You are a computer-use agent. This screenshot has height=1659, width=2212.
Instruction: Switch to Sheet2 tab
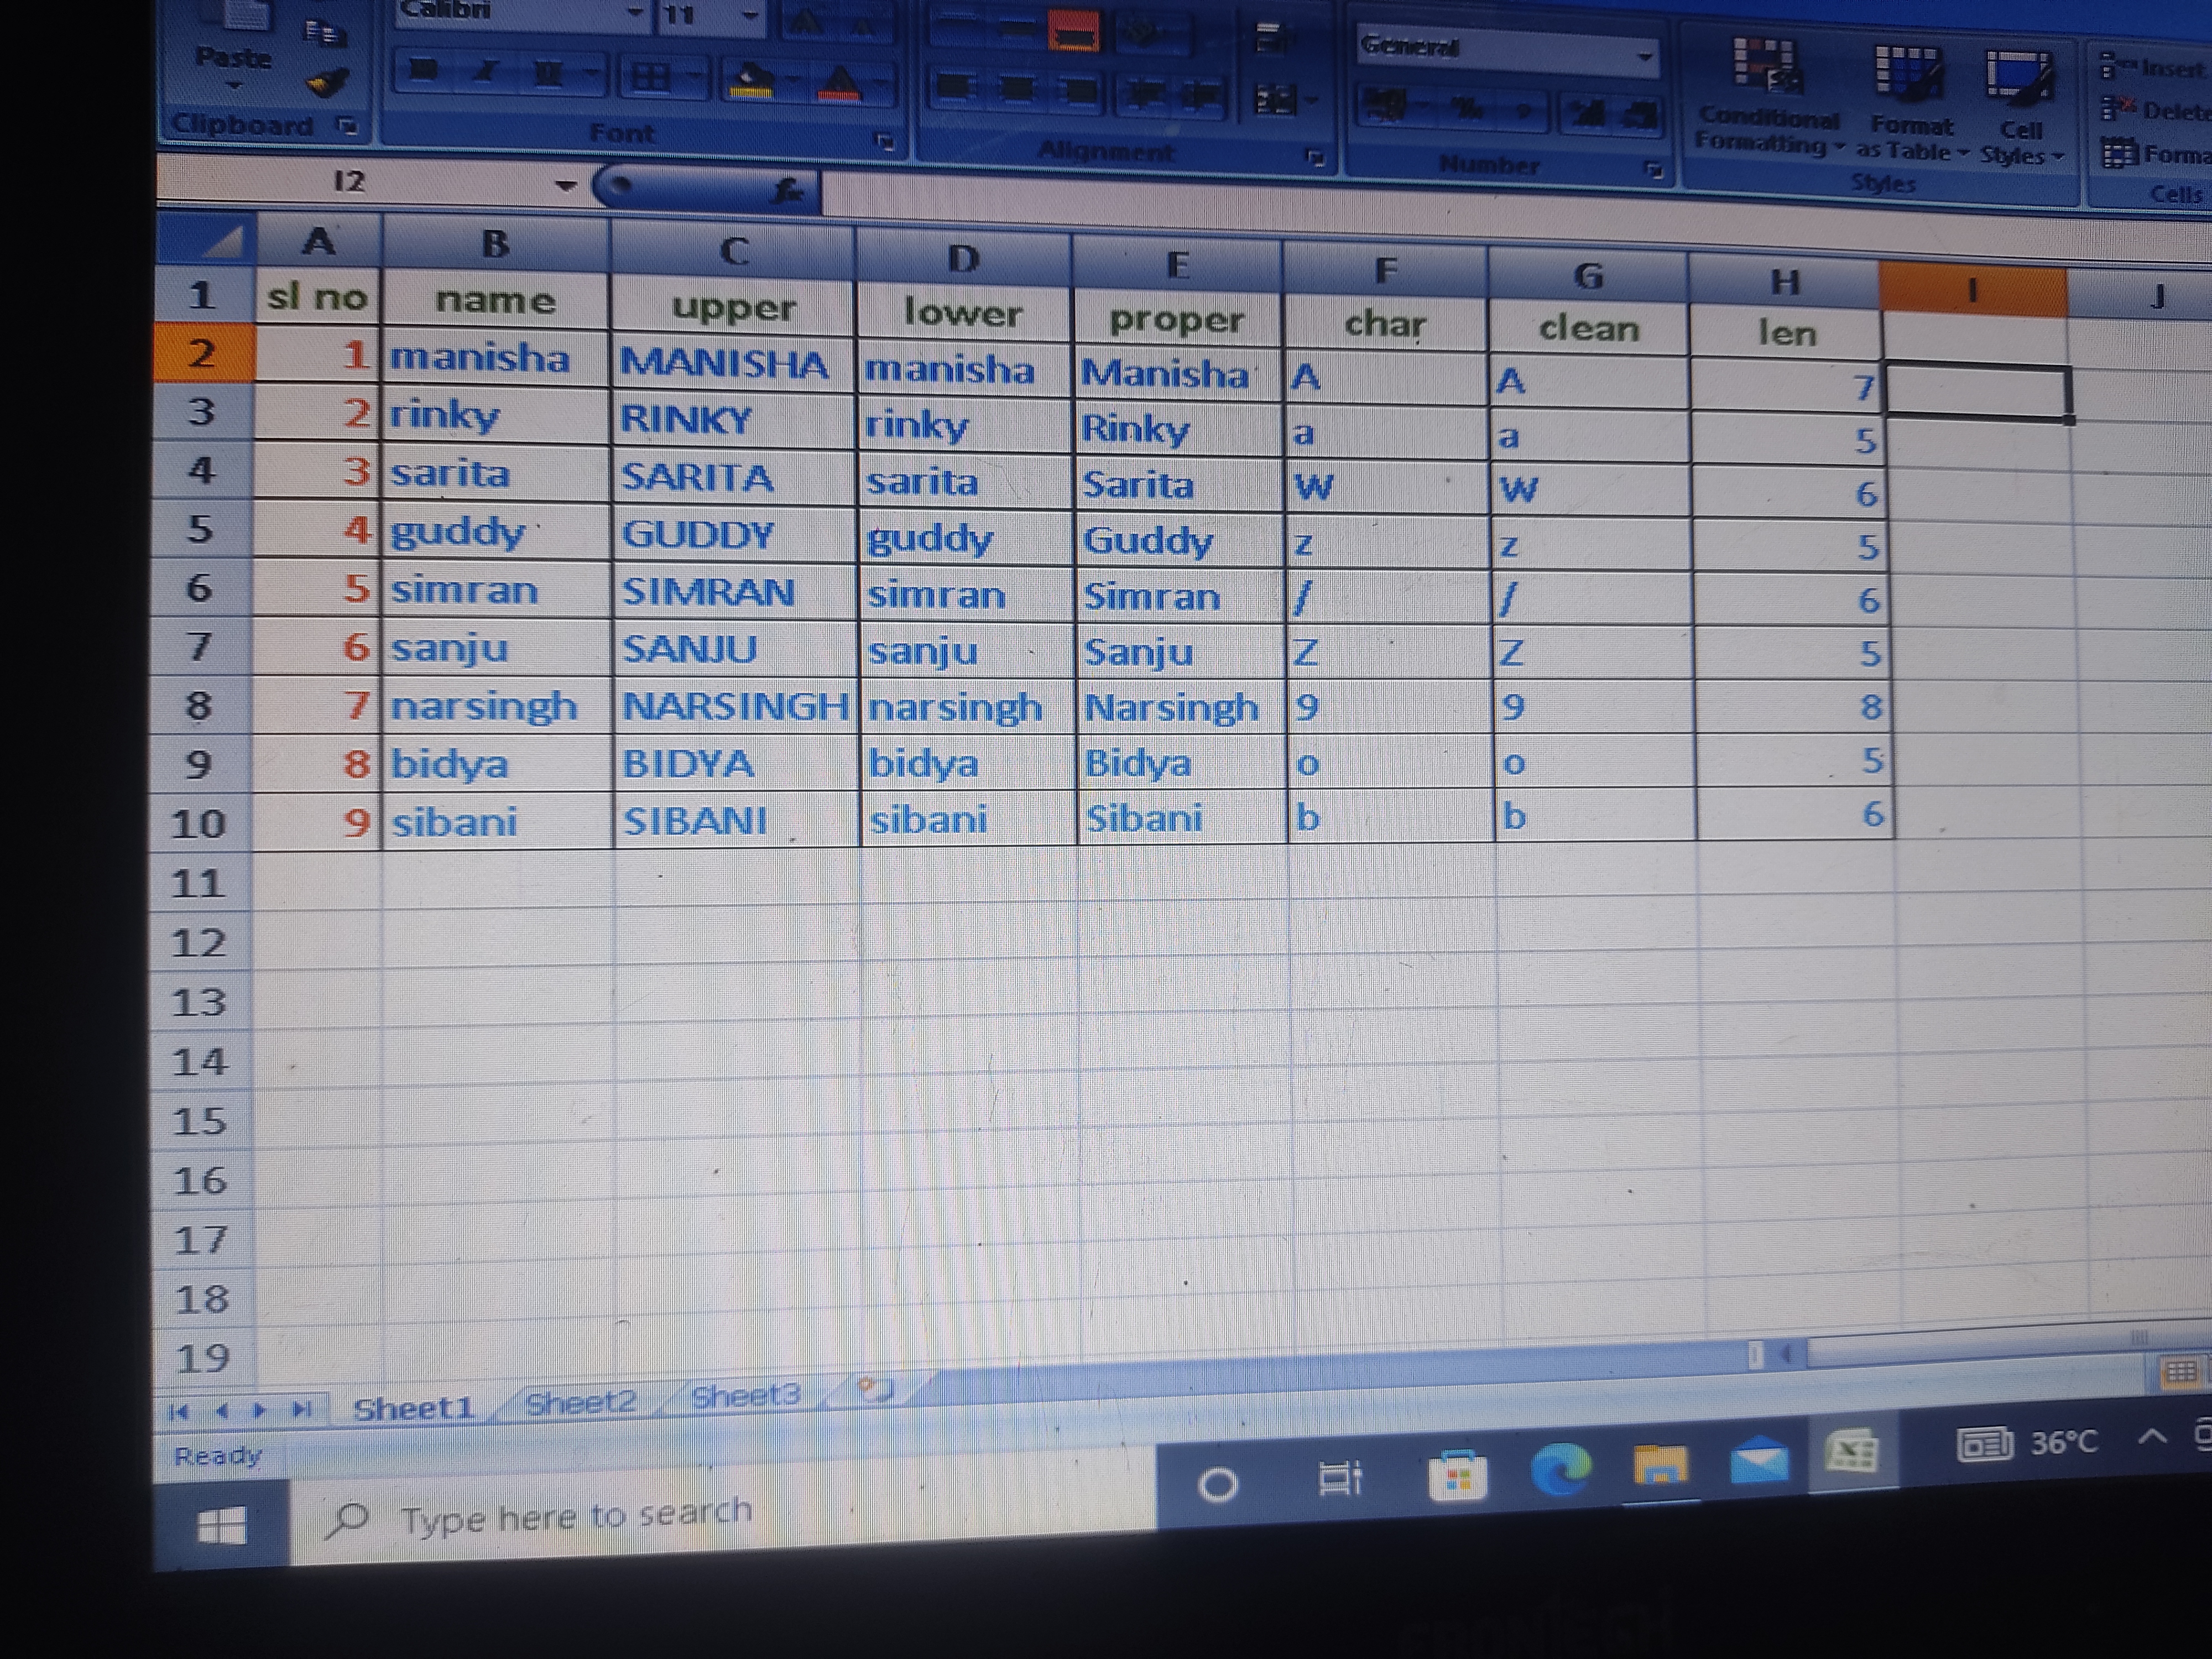pyautogui.click(x=580, y=1403)
